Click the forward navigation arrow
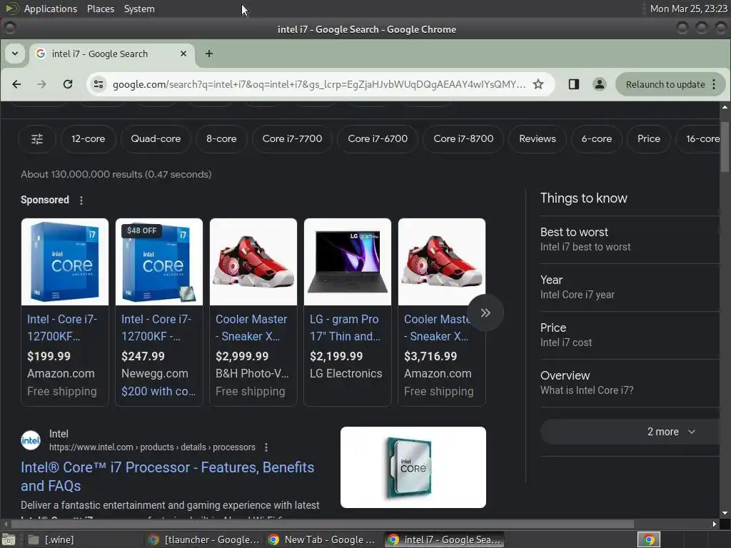731x548 pixels. (42, 84)
